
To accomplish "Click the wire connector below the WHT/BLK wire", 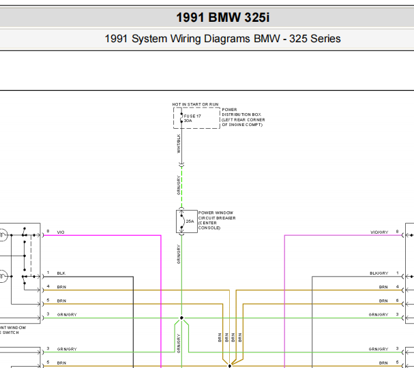I will pyautogui.click(x=181, y=165).
